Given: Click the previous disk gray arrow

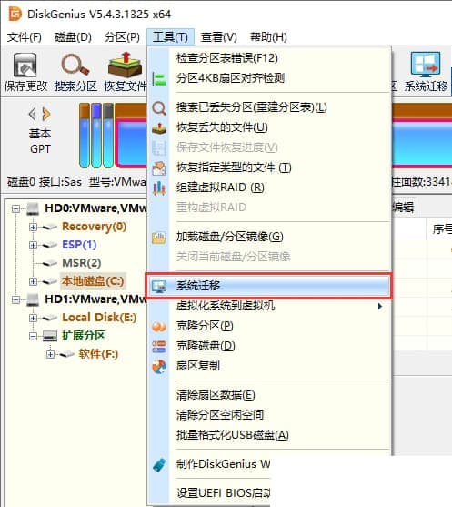Looking at the screenshot, I should (x=33, y=114).
